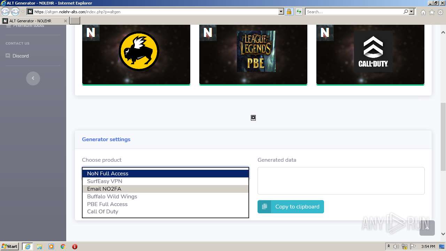Click the browser Search box
Image resolution: width=446 pixels, height=251 pixels.
pos(354,12)
